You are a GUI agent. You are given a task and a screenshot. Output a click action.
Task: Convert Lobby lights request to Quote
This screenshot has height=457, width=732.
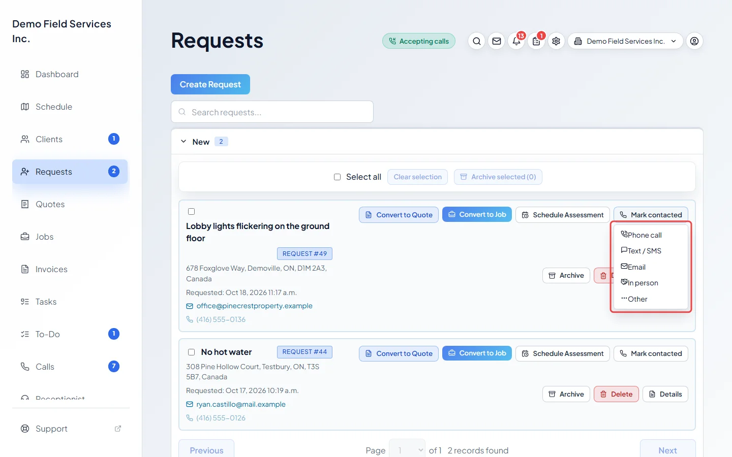399,215
